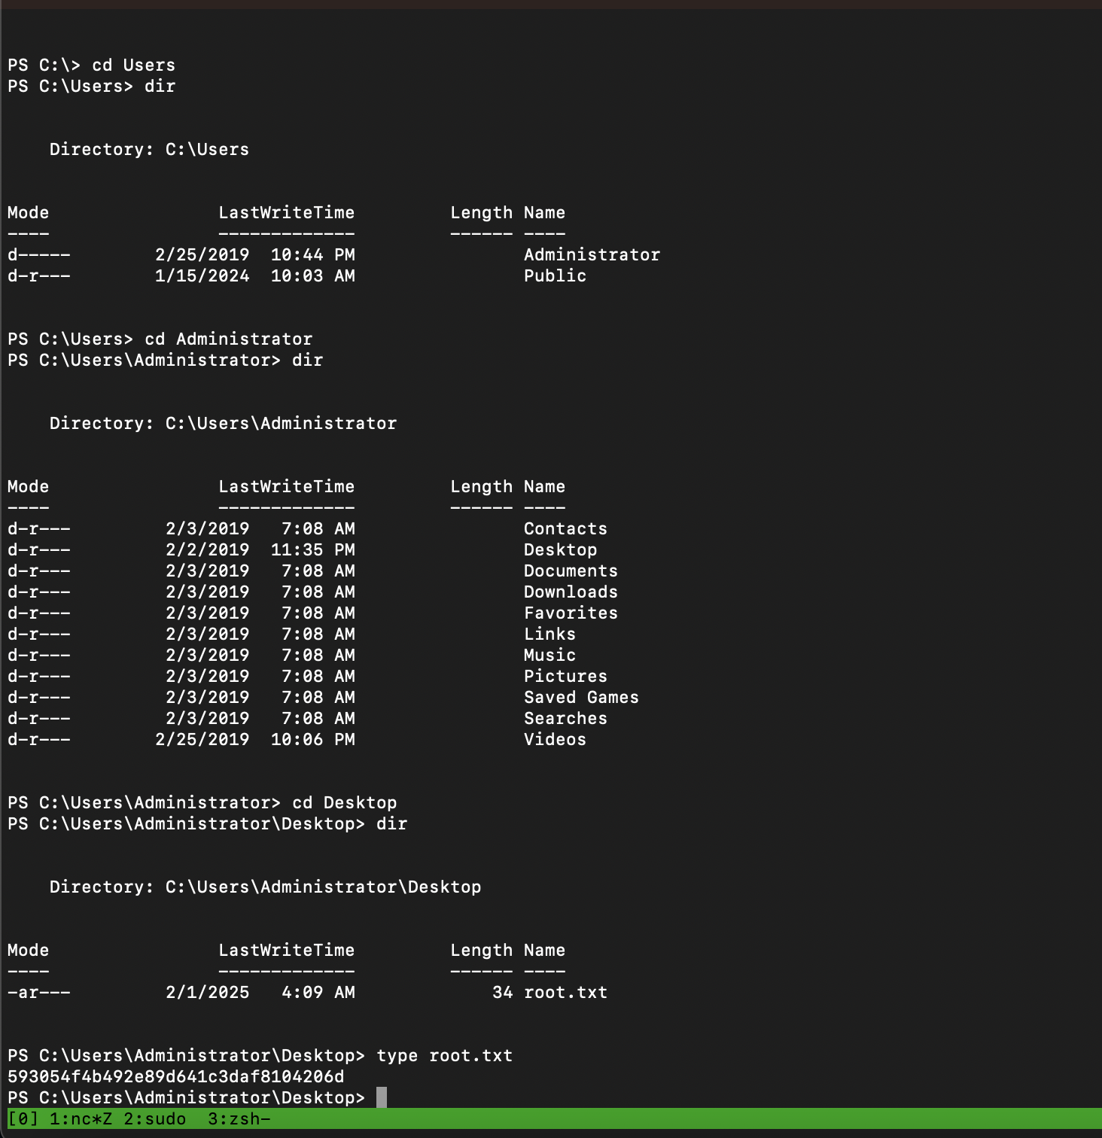Switch to tmux window 2:sudo
1102x1138 pixels.
point(154,1118)
